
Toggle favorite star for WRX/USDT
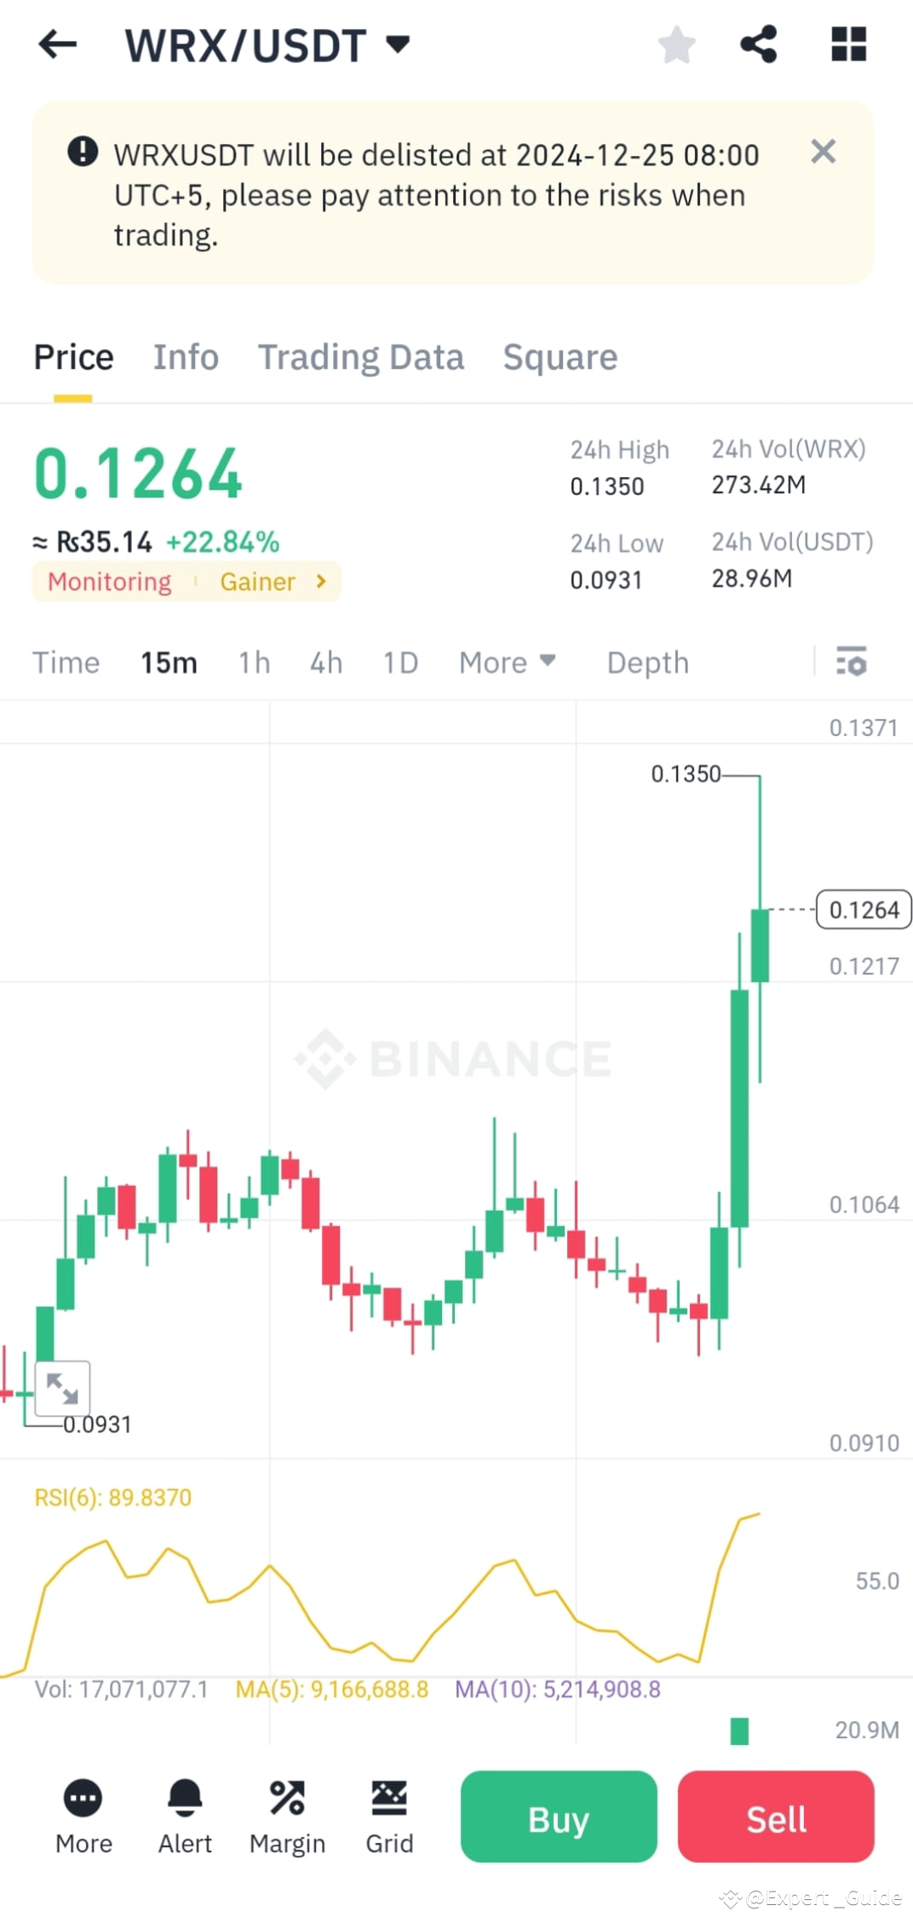[677, 44]
